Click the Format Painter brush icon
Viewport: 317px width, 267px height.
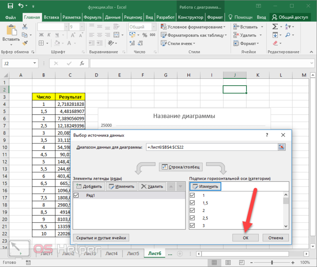pos(25,43)
